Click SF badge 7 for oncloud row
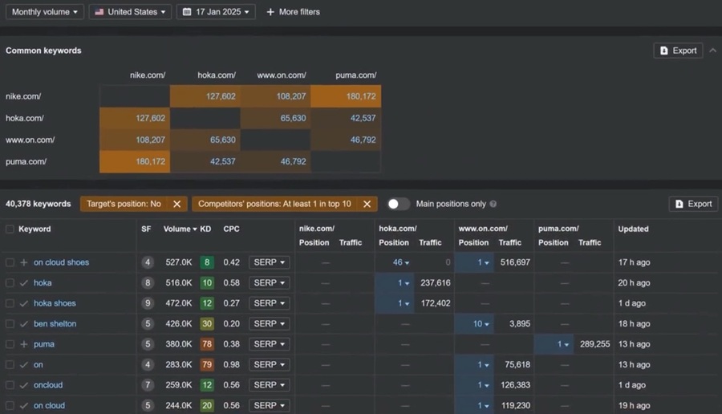722x414 pixels. pos(148,385)
